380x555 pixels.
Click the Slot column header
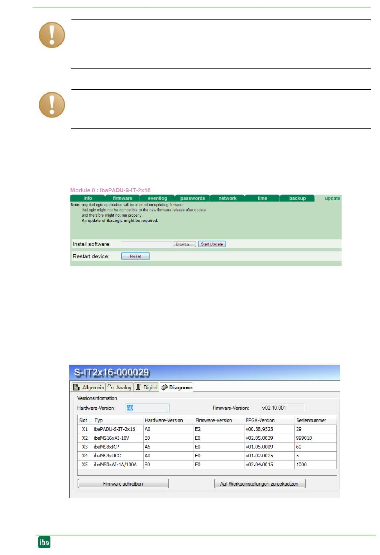[85, 420]
